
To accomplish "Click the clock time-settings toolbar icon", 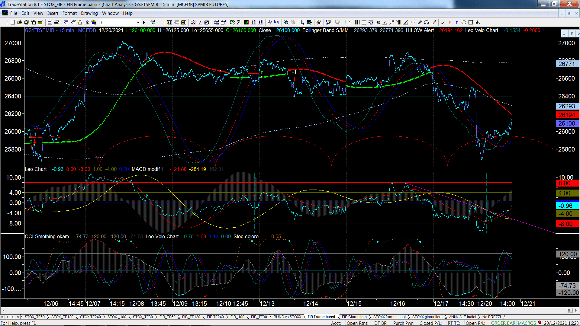I will (232, 22).
